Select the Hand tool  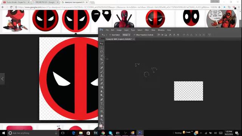(x=101, y=116)
